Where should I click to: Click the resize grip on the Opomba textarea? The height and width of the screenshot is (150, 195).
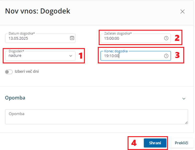point(186,123)
